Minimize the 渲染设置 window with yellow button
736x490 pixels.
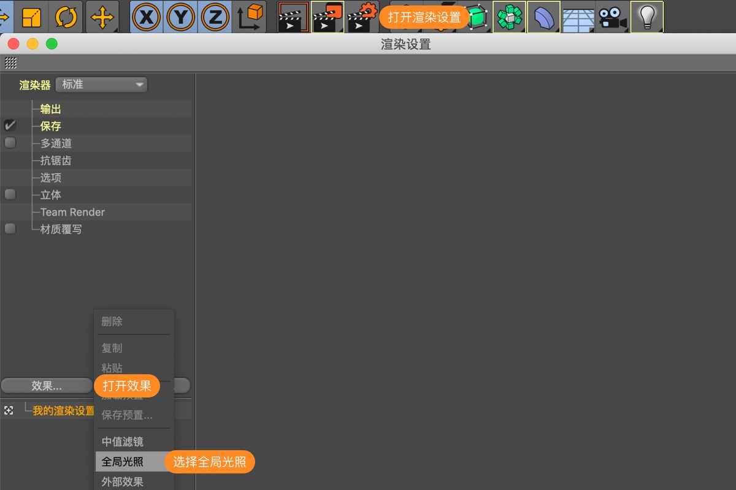33,44
